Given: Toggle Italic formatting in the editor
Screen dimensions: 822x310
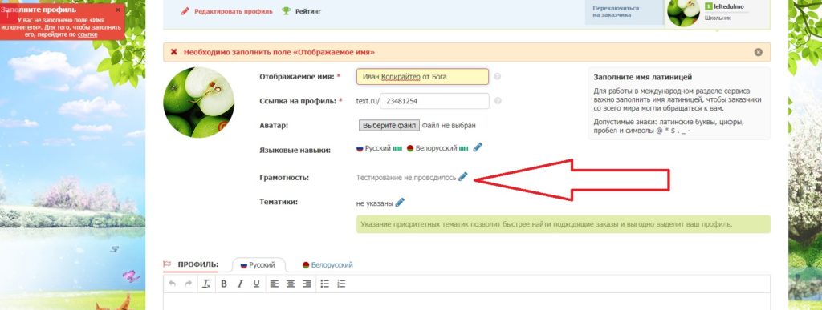Looking at the screenshot, I should point(240,284).
